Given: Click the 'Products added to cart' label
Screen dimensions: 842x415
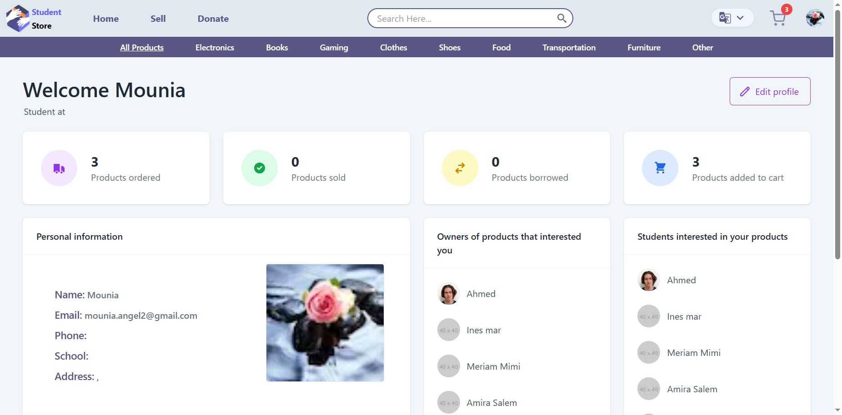Looking at the screenshot, I should coord(738,178).
